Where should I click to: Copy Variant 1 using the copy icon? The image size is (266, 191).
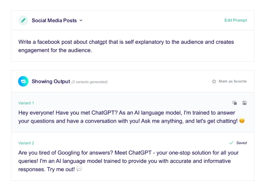[235, 103]
